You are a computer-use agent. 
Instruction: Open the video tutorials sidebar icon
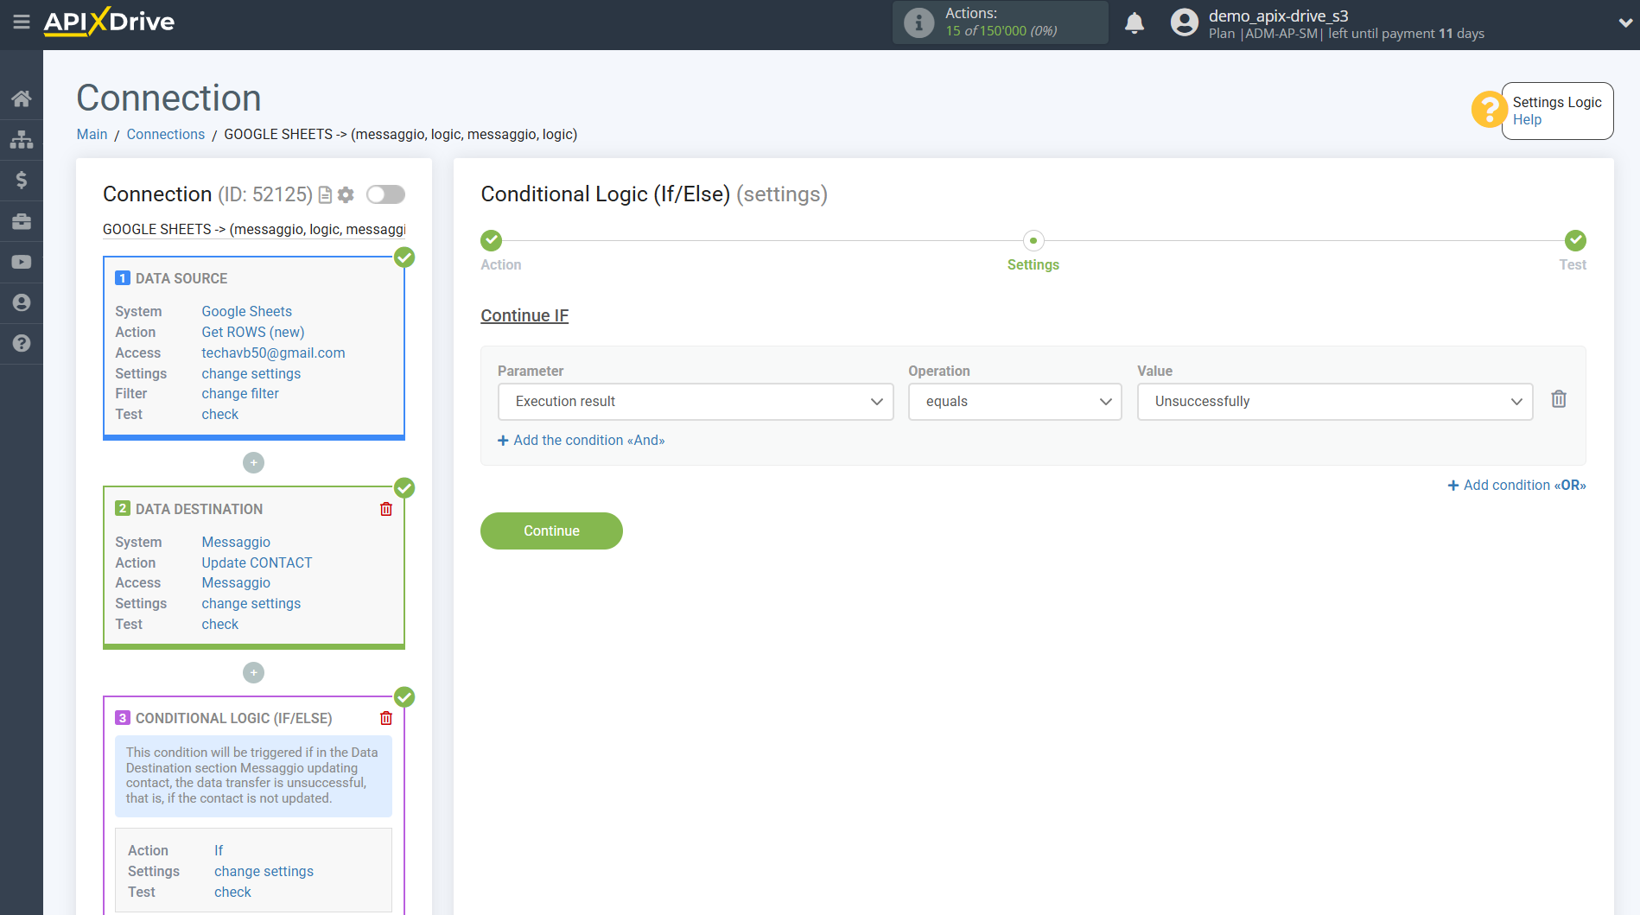tap(22, 262)
